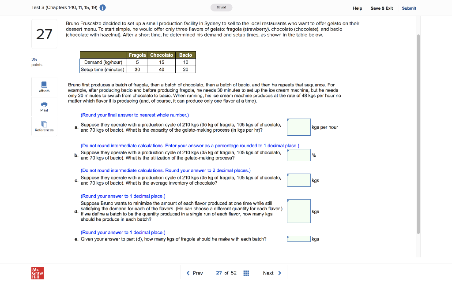Viewport: 452px width, 282px height.
Task: Click the Chocolato setup time cell '40'
Action: (x=162, y=69)
